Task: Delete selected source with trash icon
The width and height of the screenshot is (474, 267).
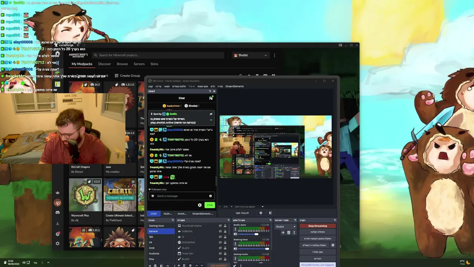Action: point(184,266)
